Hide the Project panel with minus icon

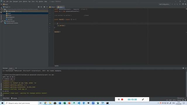[x=47, y=7]
